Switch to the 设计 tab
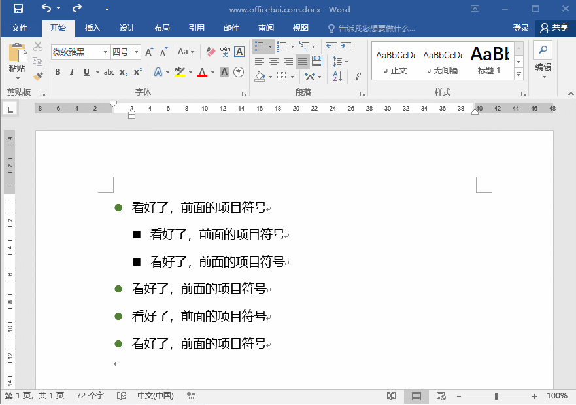The height and width of the screenshot is (405, 576). pos(127,28)
